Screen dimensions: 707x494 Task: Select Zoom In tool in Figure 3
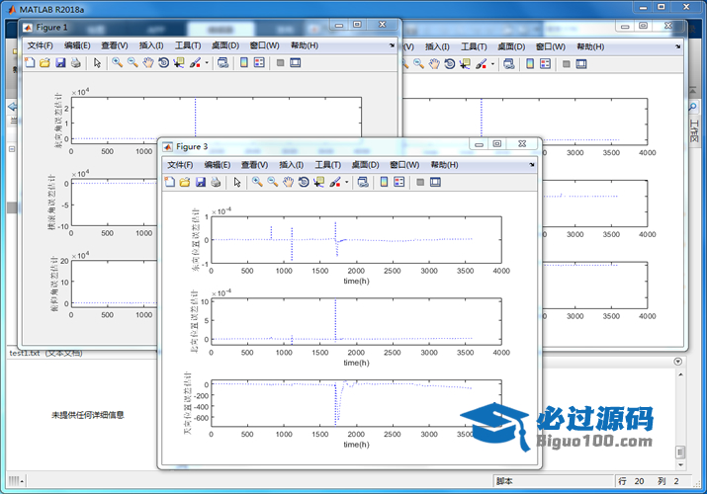click(257, 182)
